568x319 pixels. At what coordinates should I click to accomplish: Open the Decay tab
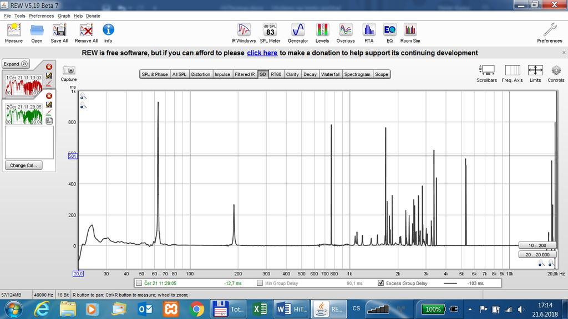coord(310,74)
